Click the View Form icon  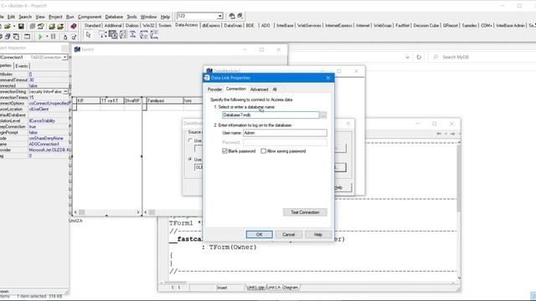[x=8, y=37]
